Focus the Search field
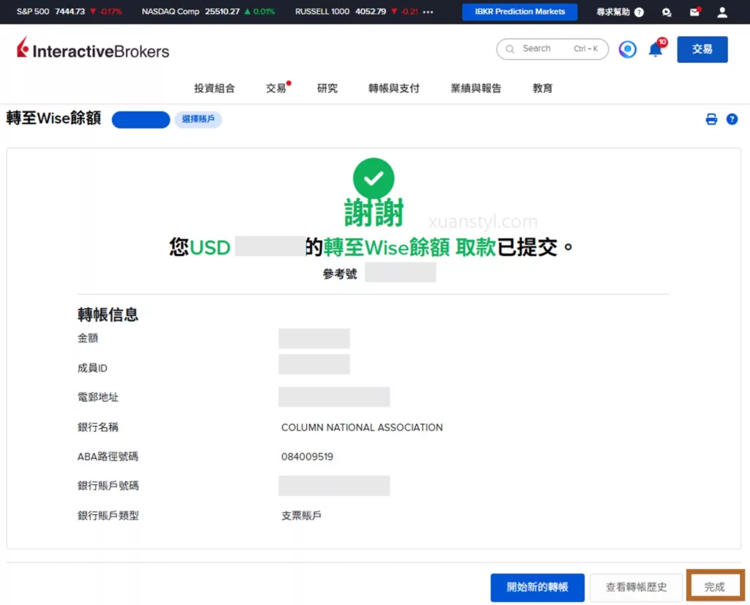 click(x=552, y=48)
